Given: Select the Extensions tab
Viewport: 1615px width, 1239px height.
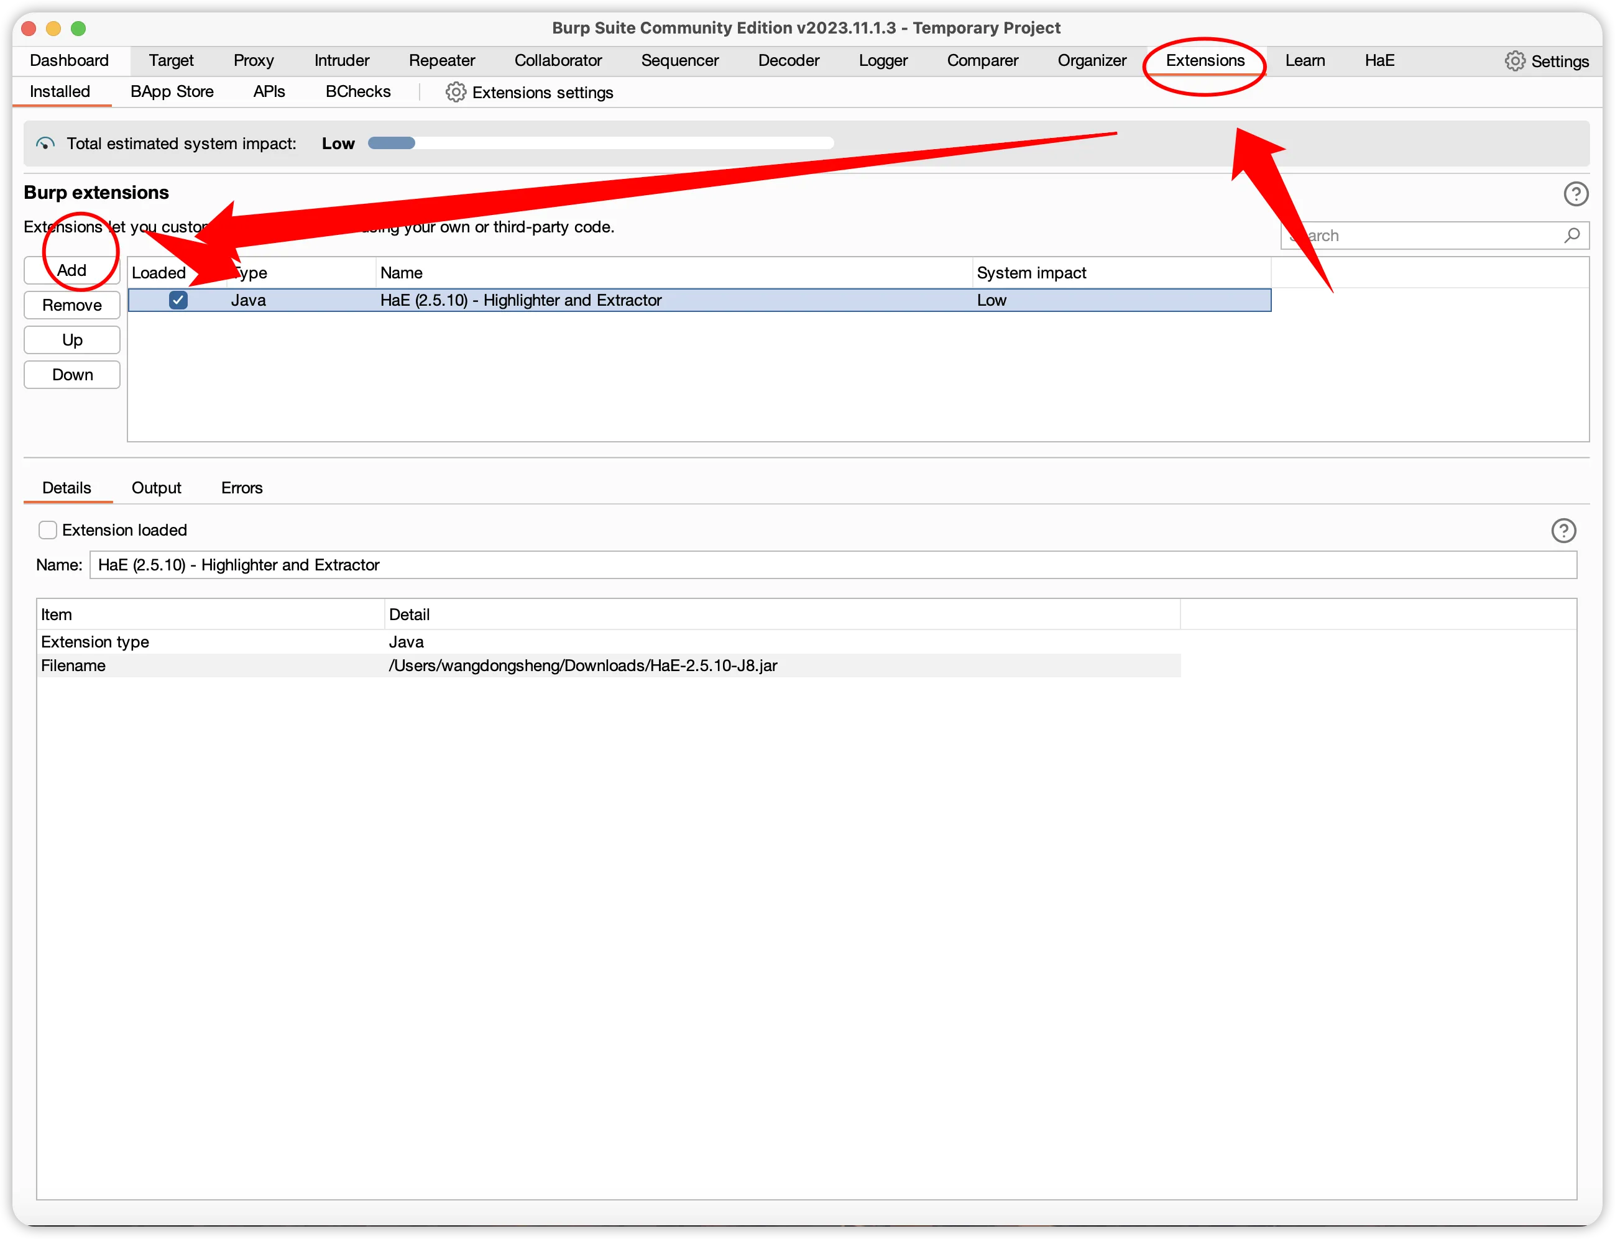Looking at the screenshot, I should click(1205, 60).
